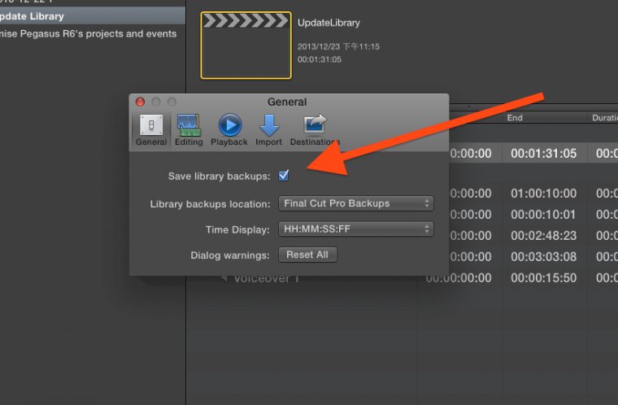This screenshot has height=405, width=618.
Task: Open Library backups location dropdown
Action: [x=356, y=203]
